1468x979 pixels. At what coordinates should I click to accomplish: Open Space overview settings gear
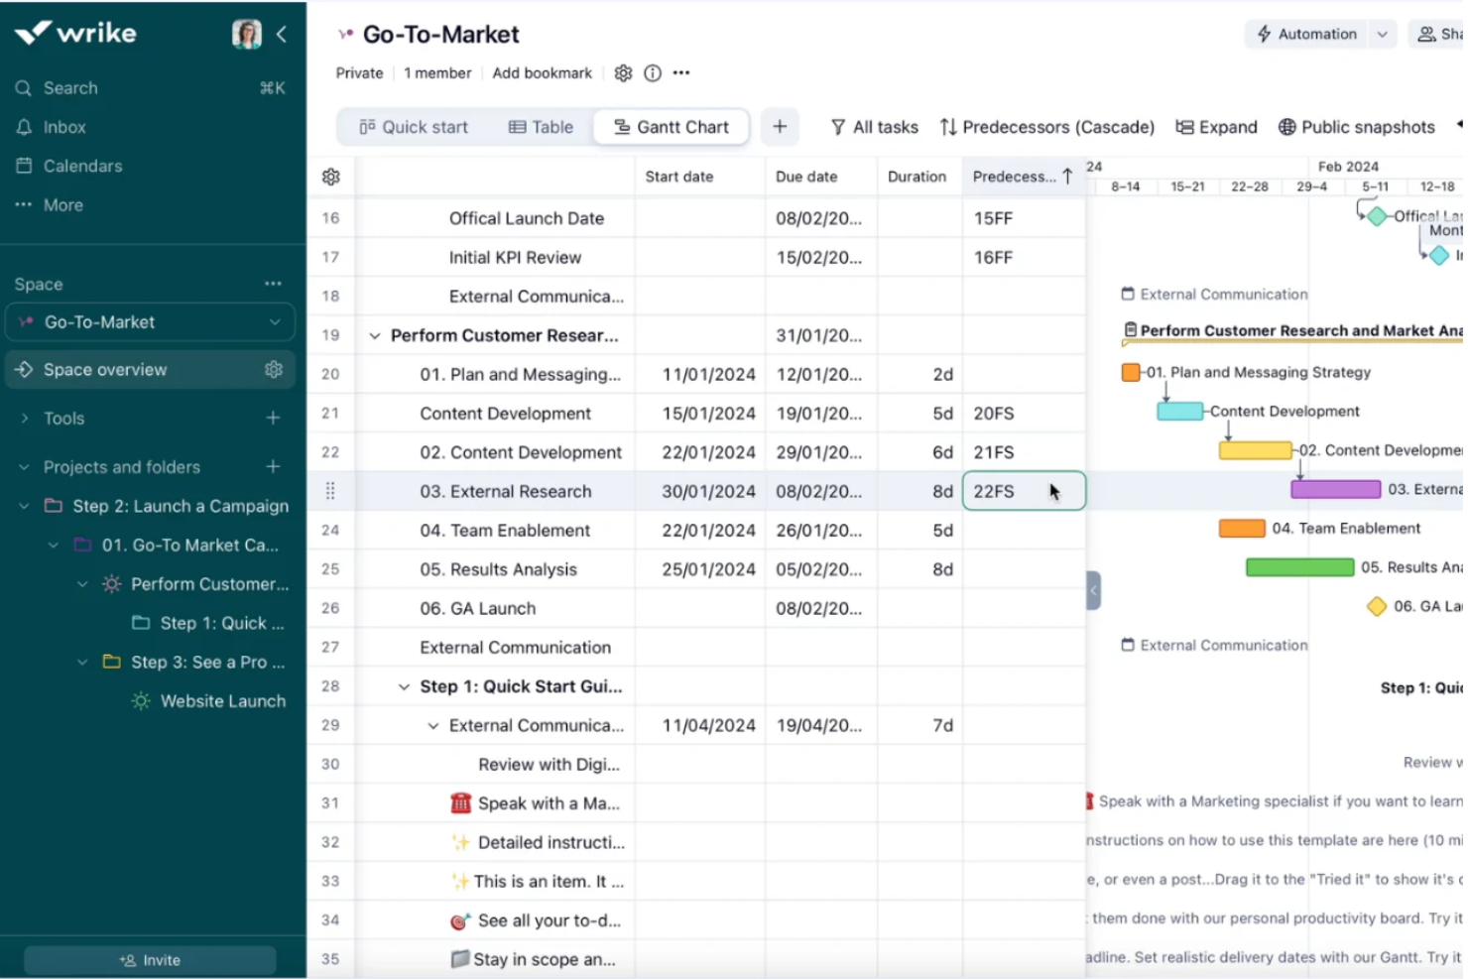click(x=274, y=369)
